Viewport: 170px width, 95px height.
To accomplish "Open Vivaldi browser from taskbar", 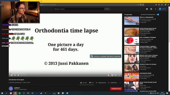I will [x=11, y=93].
